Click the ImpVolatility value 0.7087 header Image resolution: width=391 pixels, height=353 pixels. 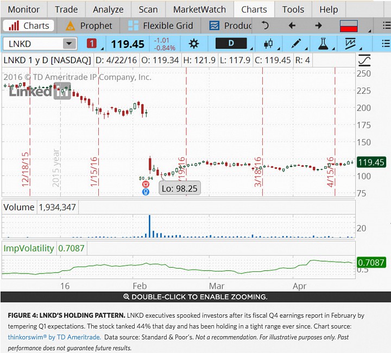[71, 248]
